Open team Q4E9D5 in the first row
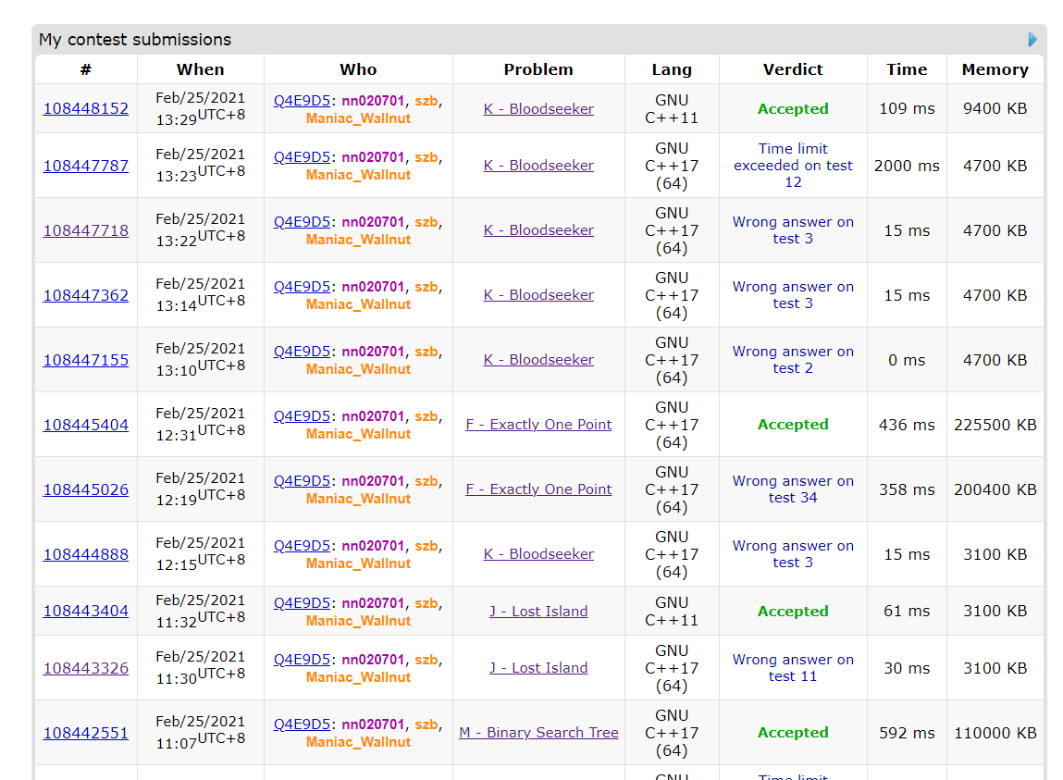Viewport: 1063px width, 780px height. (302, 100)
